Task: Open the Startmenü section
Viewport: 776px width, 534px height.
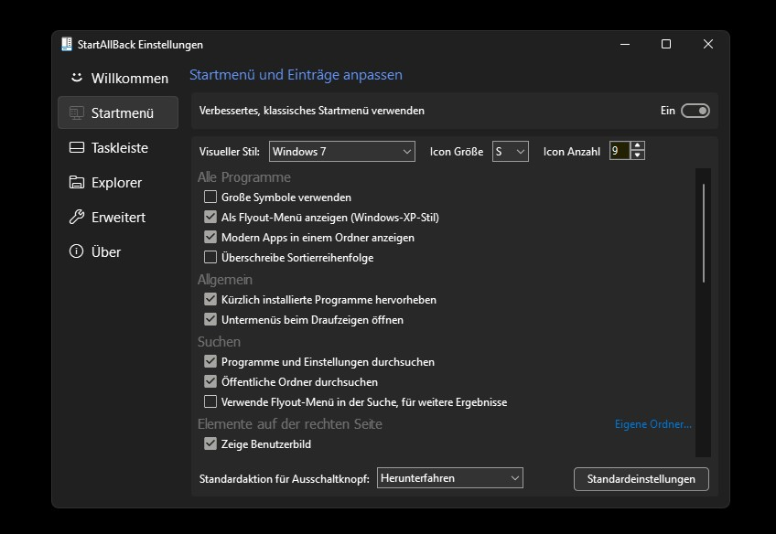Action: pos(118,112)
